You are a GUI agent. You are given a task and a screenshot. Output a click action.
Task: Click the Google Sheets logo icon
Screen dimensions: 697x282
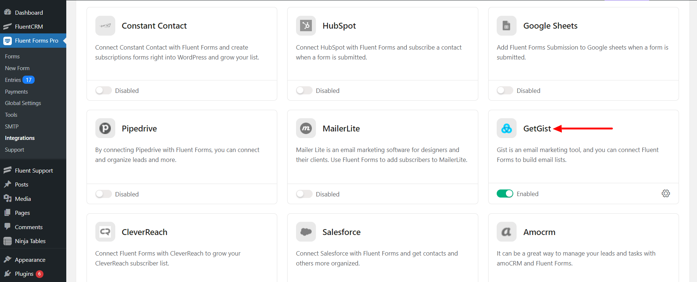(x=507, y=26)
